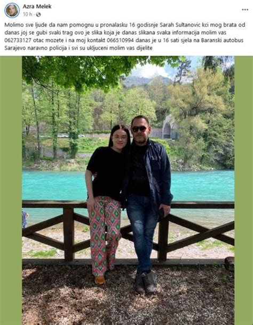Click the right green border of photo
This screenshot has width=253, height=325.
coord(244,190)
